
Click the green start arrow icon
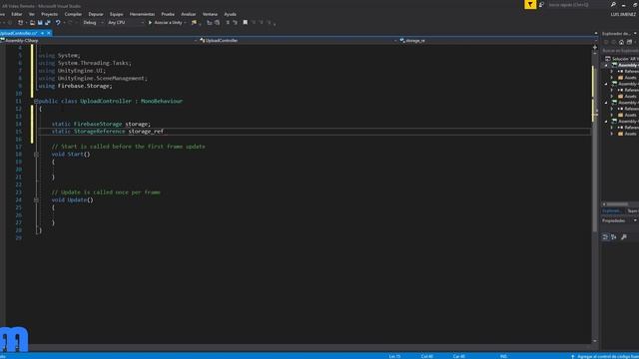click(x=151, y=22)
